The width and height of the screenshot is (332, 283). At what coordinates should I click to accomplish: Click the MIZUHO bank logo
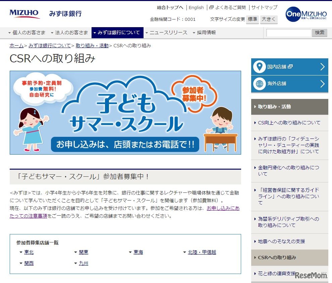tap(23, 13)
